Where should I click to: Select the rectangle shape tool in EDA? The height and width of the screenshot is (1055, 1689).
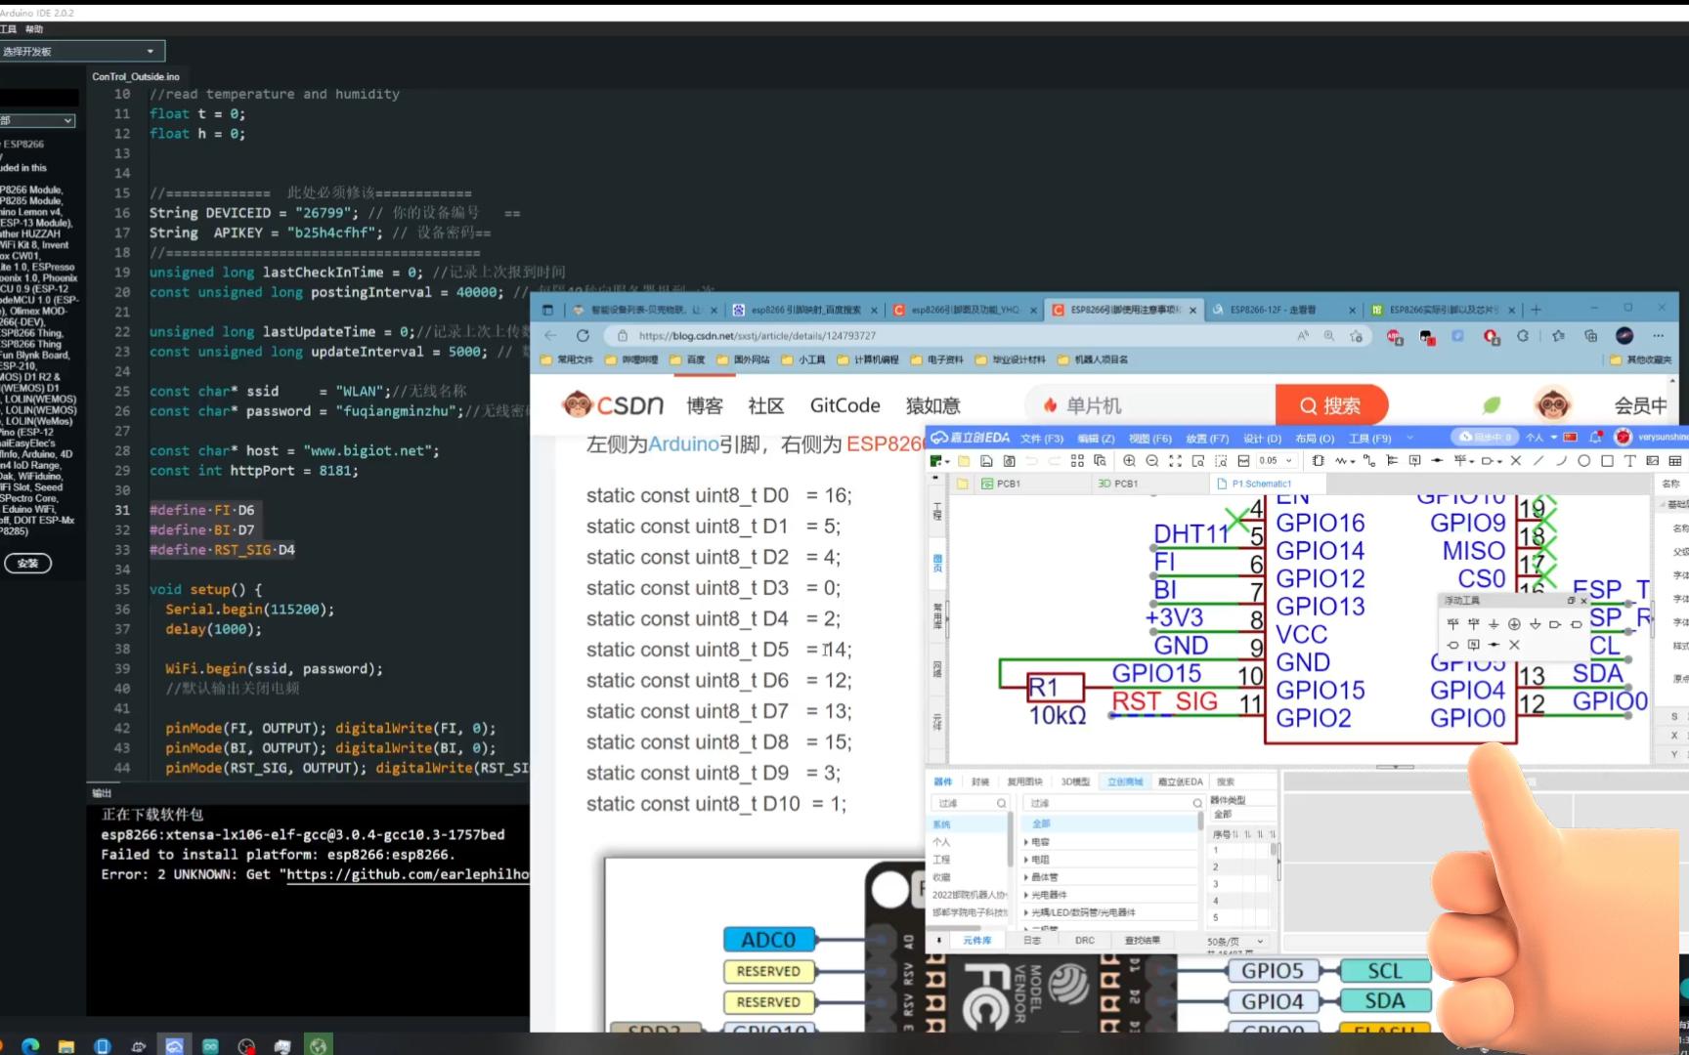[1607, 460]
